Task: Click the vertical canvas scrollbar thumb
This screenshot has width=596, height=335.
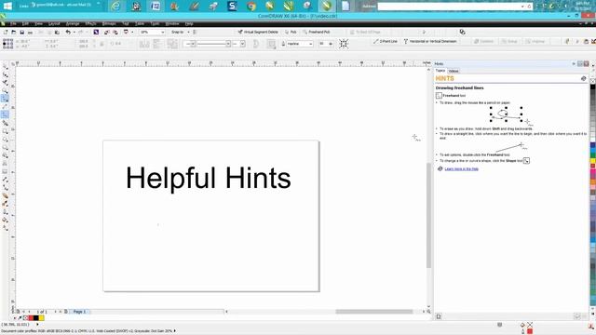Action: (x=428, y=215)
